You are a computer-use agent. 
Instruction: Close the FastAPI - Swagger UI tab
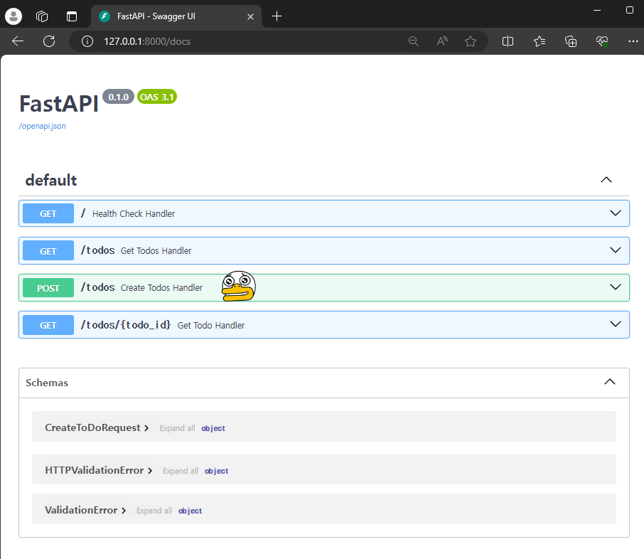coord(250,16)
